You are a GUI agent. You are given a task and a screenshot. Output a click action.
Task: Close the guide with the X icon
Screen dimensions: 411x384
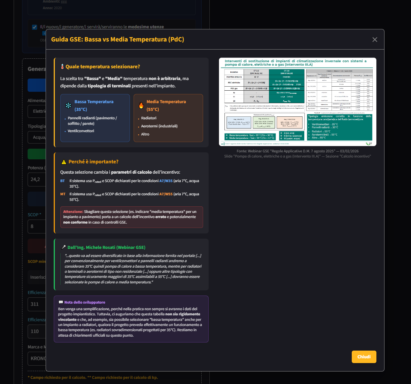pos(375,40)
